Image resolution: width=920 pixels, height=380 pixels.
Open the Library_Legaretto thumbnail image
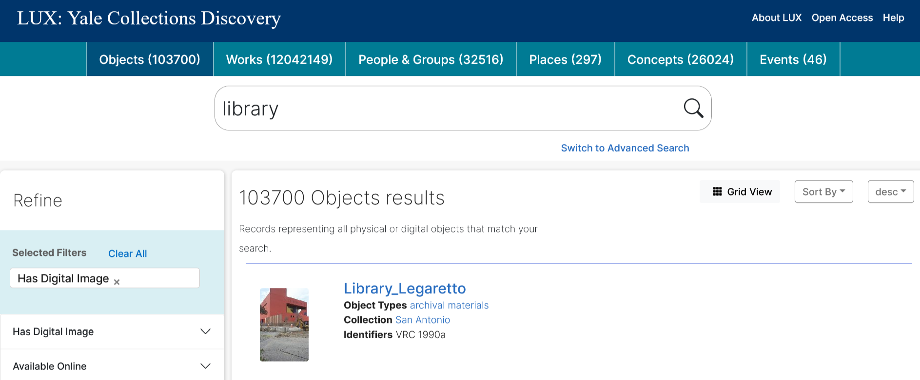[284, 325]
